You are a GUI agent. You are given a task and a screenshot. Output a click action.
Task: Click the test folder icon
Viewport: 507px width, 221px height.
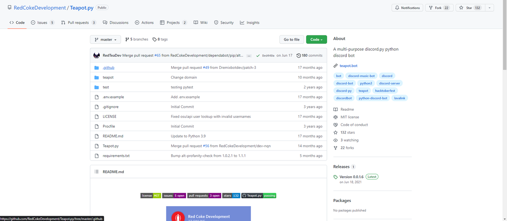[96, 87]
